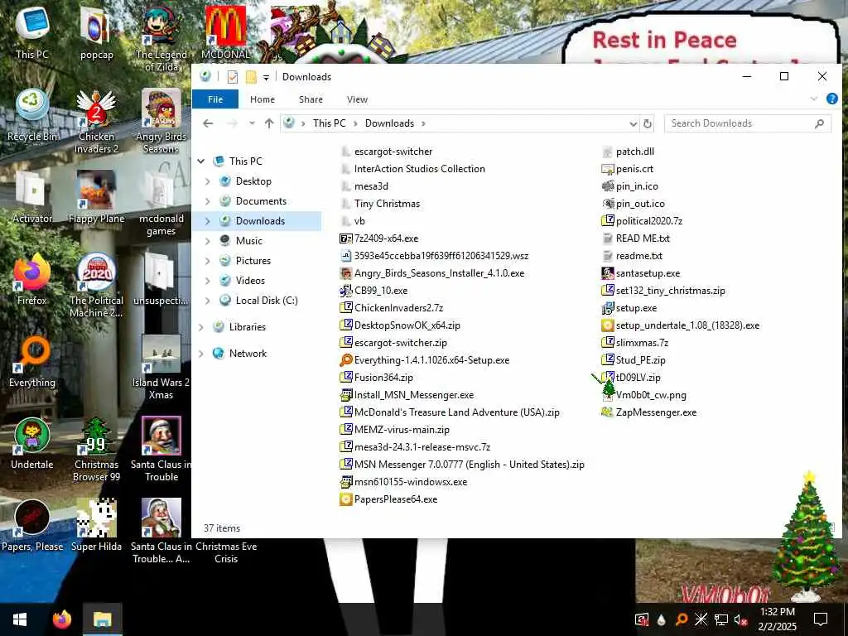Open This PC desktop icon

(x=32, y=33)
